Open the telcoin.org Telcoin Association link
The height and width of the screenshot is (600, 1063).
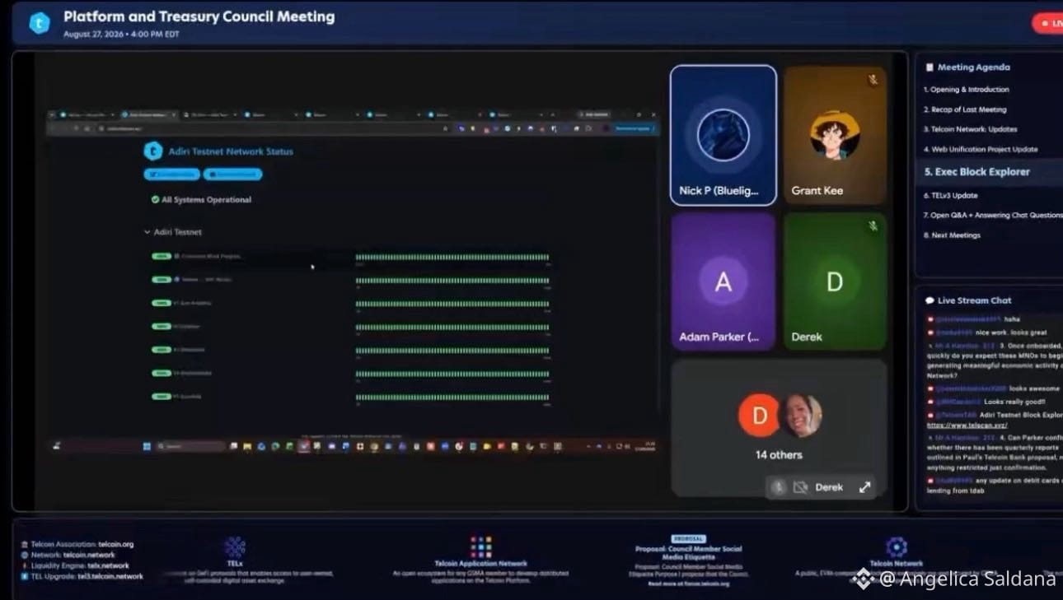(115, 545)
